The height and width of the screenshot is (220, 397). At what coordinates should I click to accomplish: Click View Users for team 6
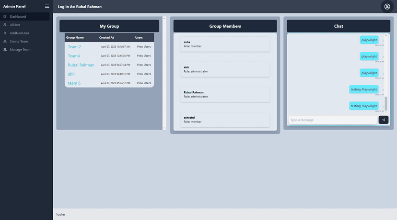pos(144,83)
